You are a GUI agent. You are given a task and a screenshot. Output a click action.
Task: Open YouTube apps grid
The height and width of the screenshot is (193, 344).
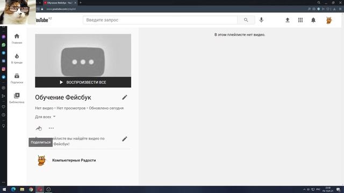coord(300,20)
